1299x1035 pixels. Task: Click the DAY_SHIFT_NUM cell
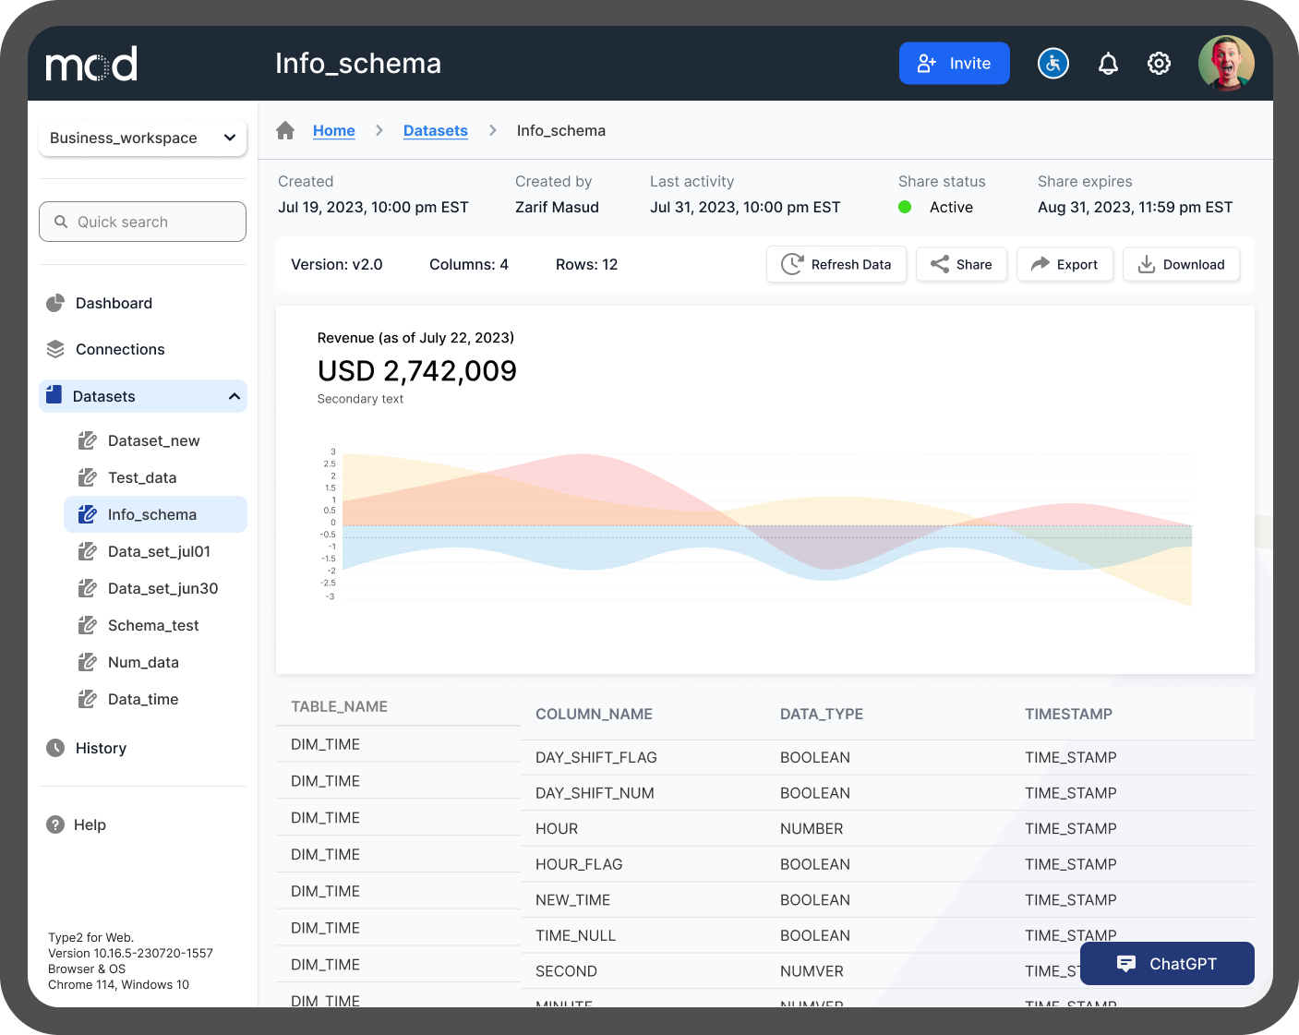coord(595,793)
